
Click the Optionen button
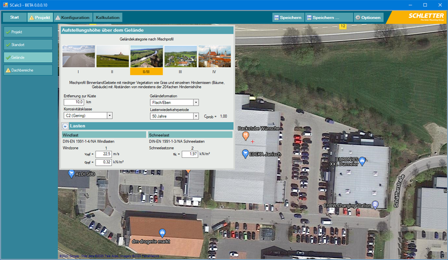coord(367,18)
